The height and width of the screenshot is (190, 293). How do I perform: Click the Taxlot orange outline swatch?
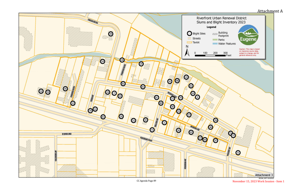coord(189,42)
